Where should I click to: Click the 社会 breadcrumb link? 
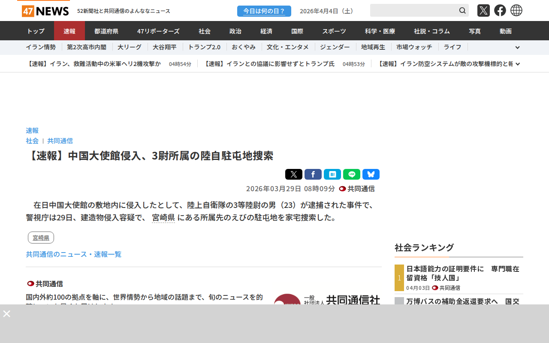tap(32, 141)
